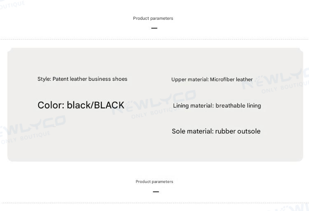The height and width of the screenshot is (211, 309).
Task: Click the Color: black/BLACK text
Action: tap(81, 105)
